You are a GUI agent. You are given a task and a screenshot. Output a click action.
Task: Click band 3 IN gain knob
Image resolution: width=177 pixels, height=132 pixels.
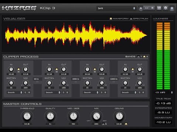tap(87, 69)
